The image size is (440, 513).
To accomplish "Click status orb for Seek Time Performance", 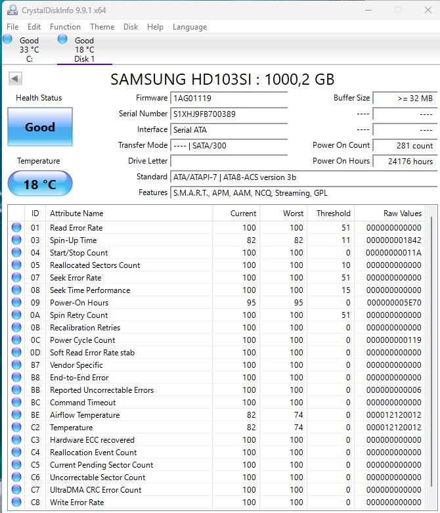I will coord(16,290).
